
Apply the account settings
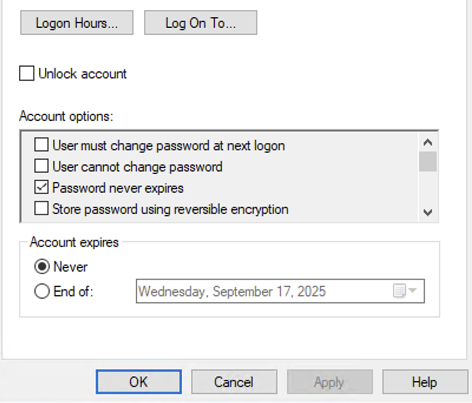pyautogui.click(x=329, y=382)
